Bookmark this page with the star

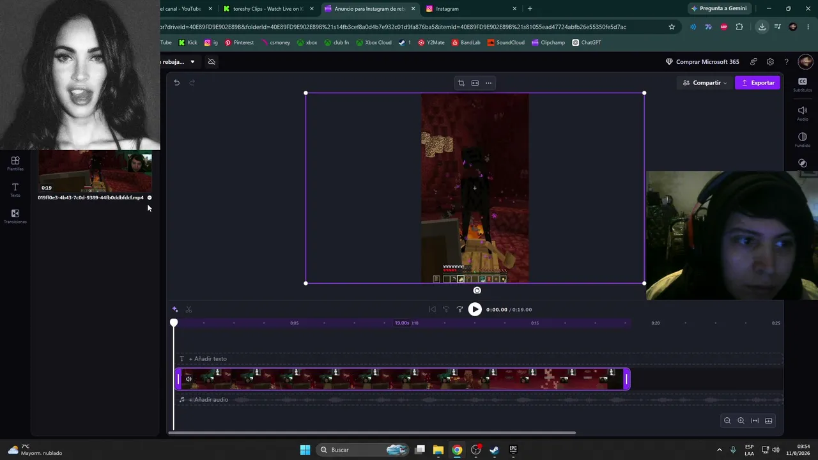tap(672, 27)
